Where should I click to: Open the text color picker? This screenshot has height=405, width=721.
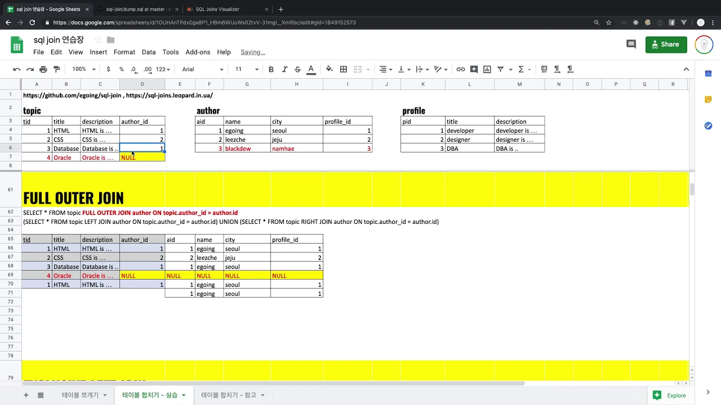(x=311, y=69)
